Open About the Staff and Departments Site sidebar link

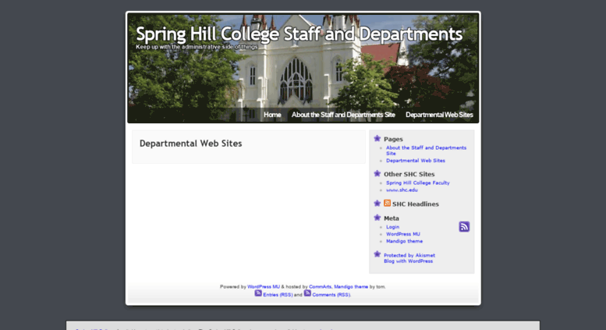pyautogui.click(x=426, y=151)
